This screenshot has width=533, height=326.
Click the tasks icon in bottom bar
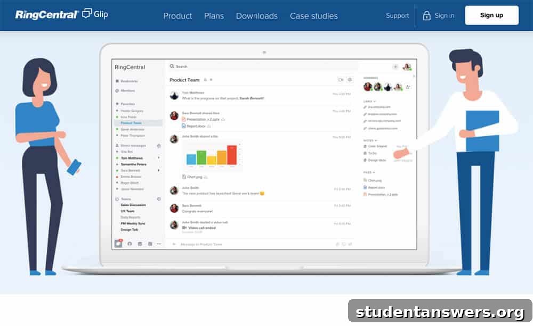pos(140,244)
